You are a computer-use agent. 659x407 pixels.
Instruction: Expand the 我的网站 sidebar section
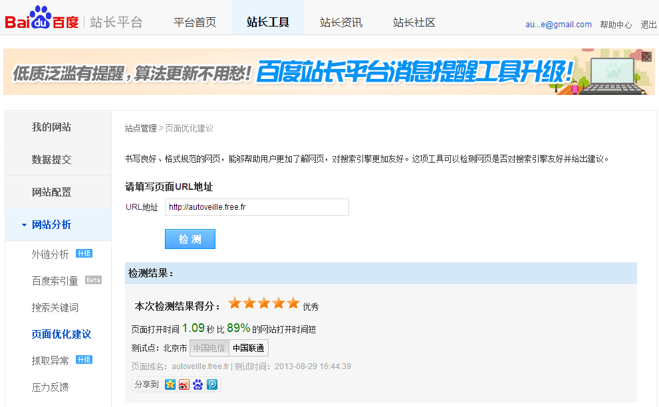pos(52,127)
